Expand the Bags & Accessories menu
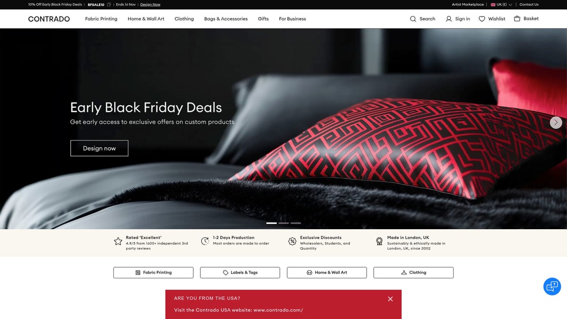Image resolution: width=567 pixels, height=319 pixels. click(226, 19)
